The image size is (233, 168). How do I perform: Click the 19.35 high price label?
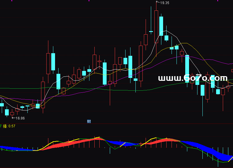pos(165,3)
